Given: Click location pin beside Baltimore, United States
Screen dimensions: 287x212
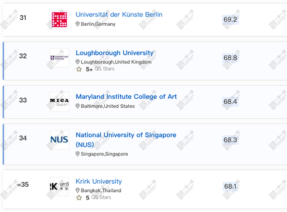Looking at the screenshot, I should (x=78, y=106).
